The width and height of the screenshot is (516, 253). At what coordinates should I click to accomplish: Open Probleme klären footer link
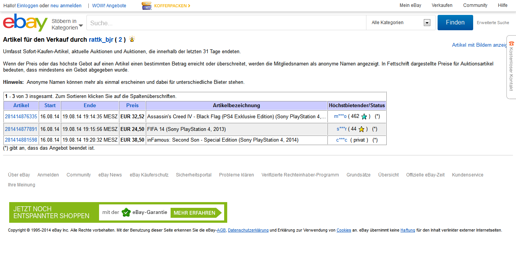(236, 175)
